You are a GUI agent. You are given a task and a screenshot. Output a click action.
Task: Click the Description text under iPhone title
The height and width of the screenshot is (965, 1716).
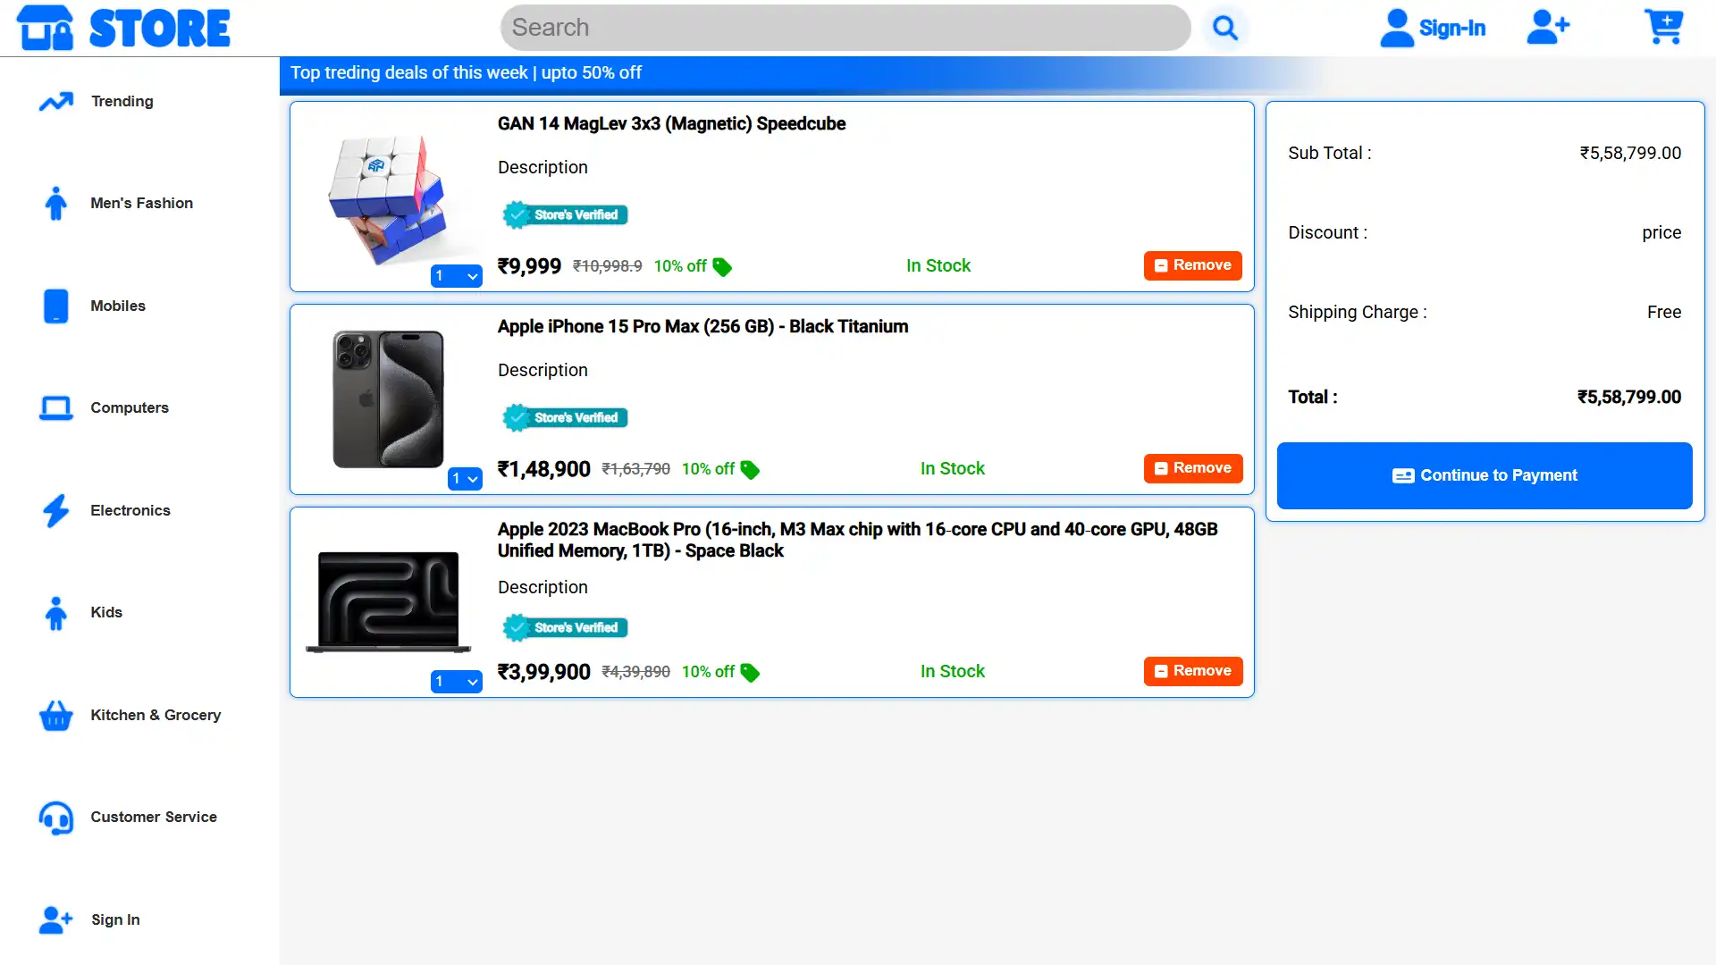tap(543, 371)
